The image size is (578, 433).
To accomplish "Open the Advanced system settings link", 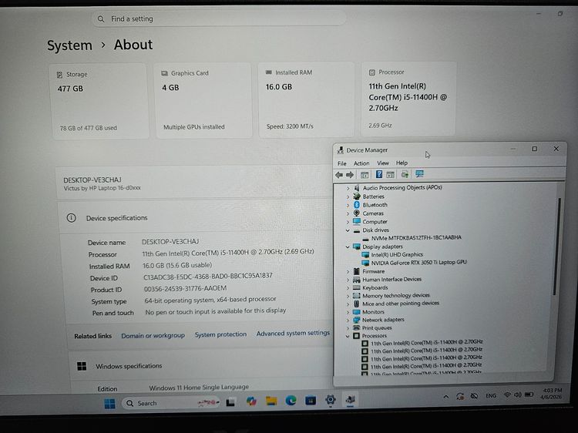I will (x=293, y=333).
